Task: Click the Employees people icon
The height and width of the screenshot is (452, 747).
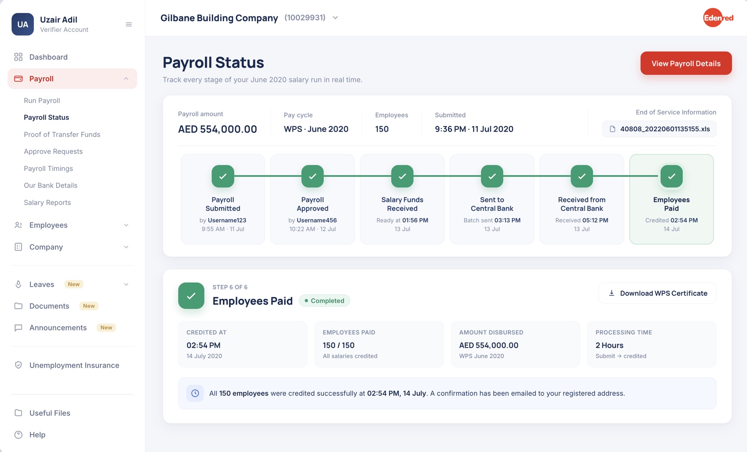Action: pos(18,225)
